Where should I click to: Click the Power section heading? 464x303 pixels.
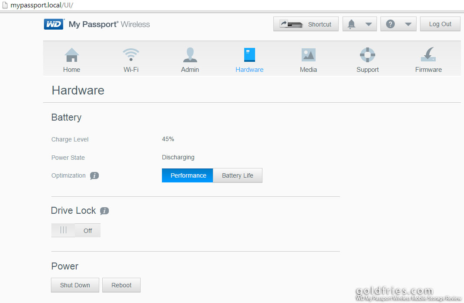(x=65, y=266)
